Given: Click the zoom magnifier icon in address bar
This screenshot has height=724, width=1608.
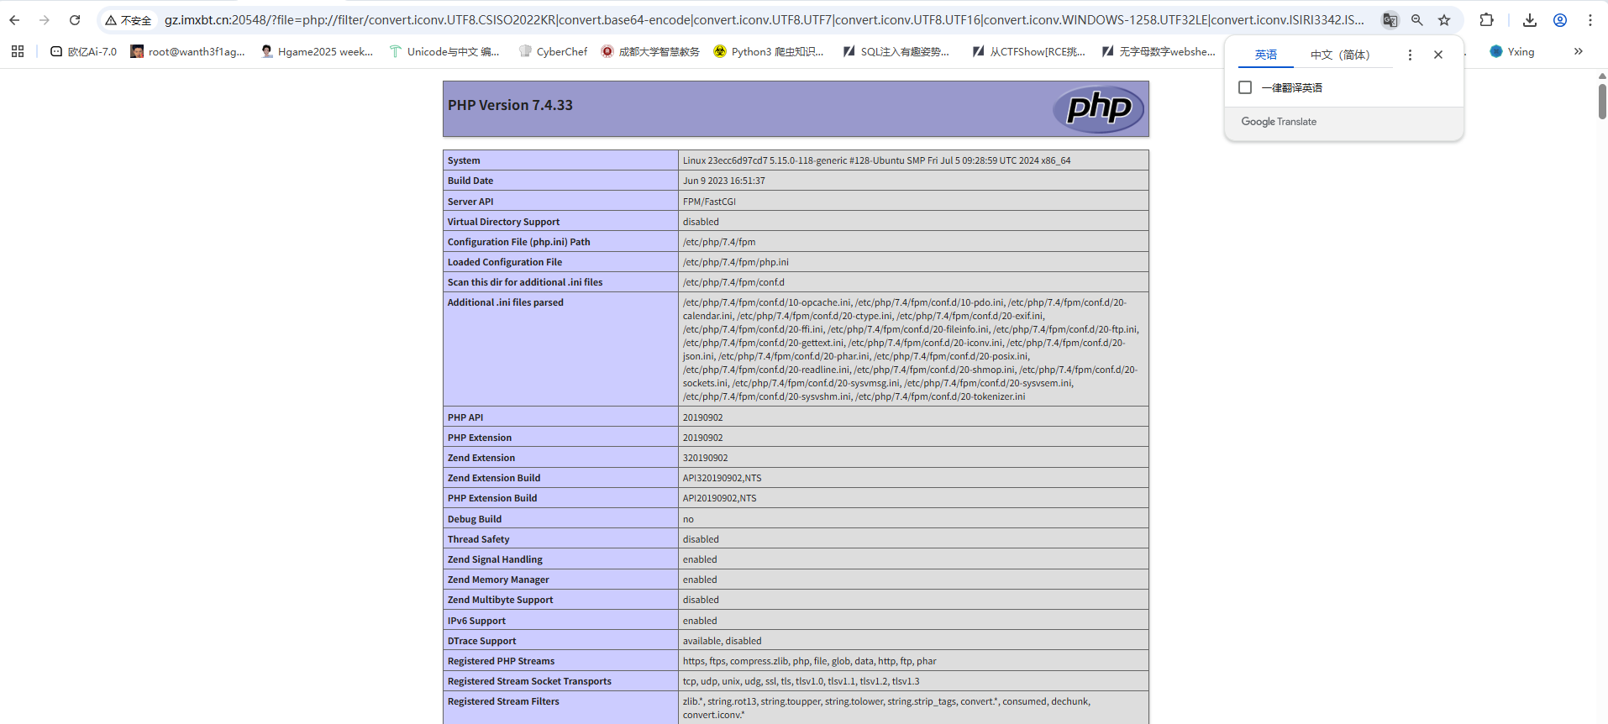Looking at the screenshot, I should tap(1417, 20).
